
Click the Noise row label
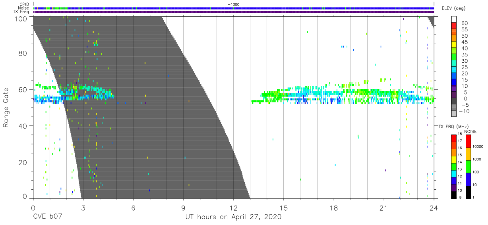point(24,8)
